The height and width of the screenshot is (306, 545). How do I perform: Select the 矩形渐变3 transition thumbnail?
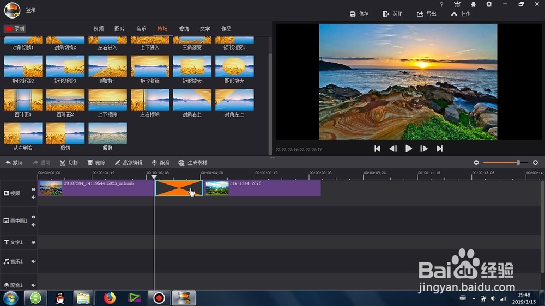pyautogui.click(x=65, y=66)
